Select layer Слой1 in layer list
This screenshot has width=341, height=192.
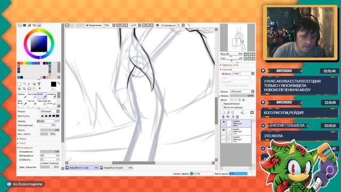[x=236, y=131]
